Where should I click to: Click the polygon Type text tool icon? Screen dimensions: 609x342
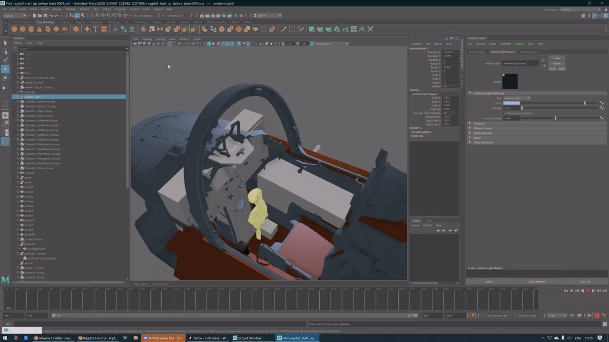pyautogui.click(x=96, y=29)
